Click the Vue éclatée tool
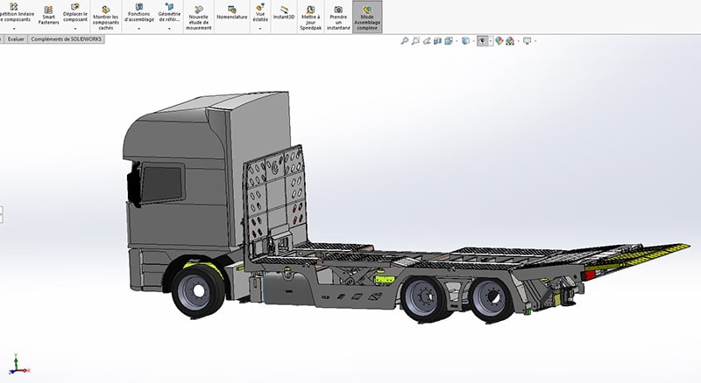 tap(260, 12)
